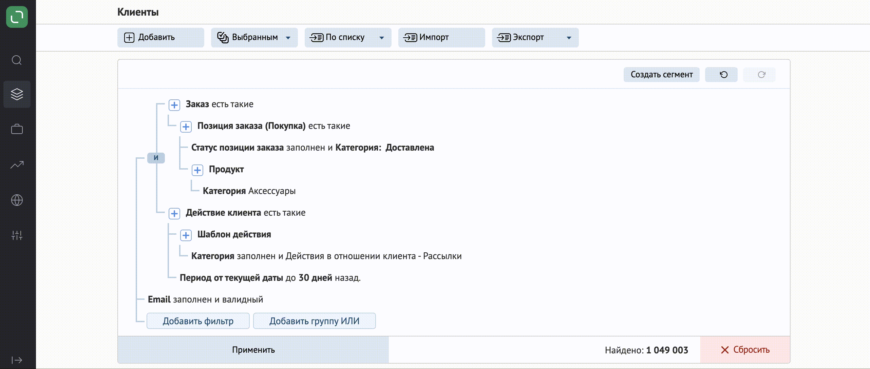This screenshot has width=870, height=369.
Task: Select the Добавить группу ИЛИ option
Action: (314, 321)
